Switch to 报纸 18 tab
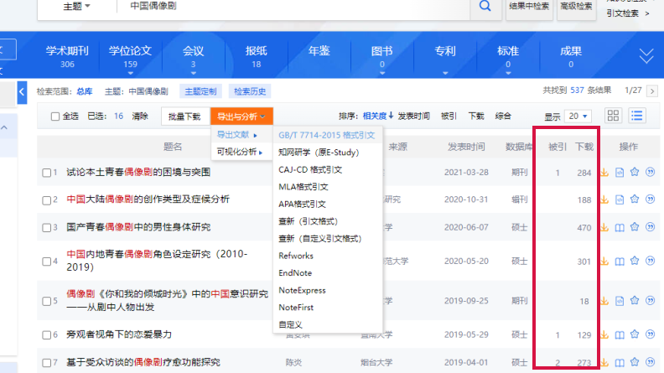The image size is (664, 373). tap(257, 56)
